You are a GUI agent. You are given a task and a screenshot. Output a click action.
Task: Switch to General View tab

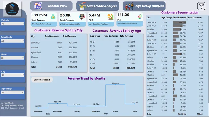(51, 6)
